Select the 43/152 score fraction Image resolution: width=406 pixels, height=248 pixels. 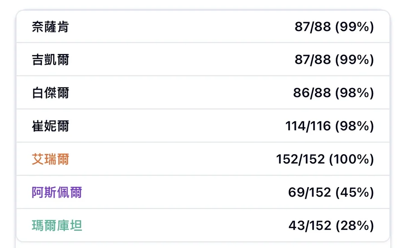coord(309,225)
